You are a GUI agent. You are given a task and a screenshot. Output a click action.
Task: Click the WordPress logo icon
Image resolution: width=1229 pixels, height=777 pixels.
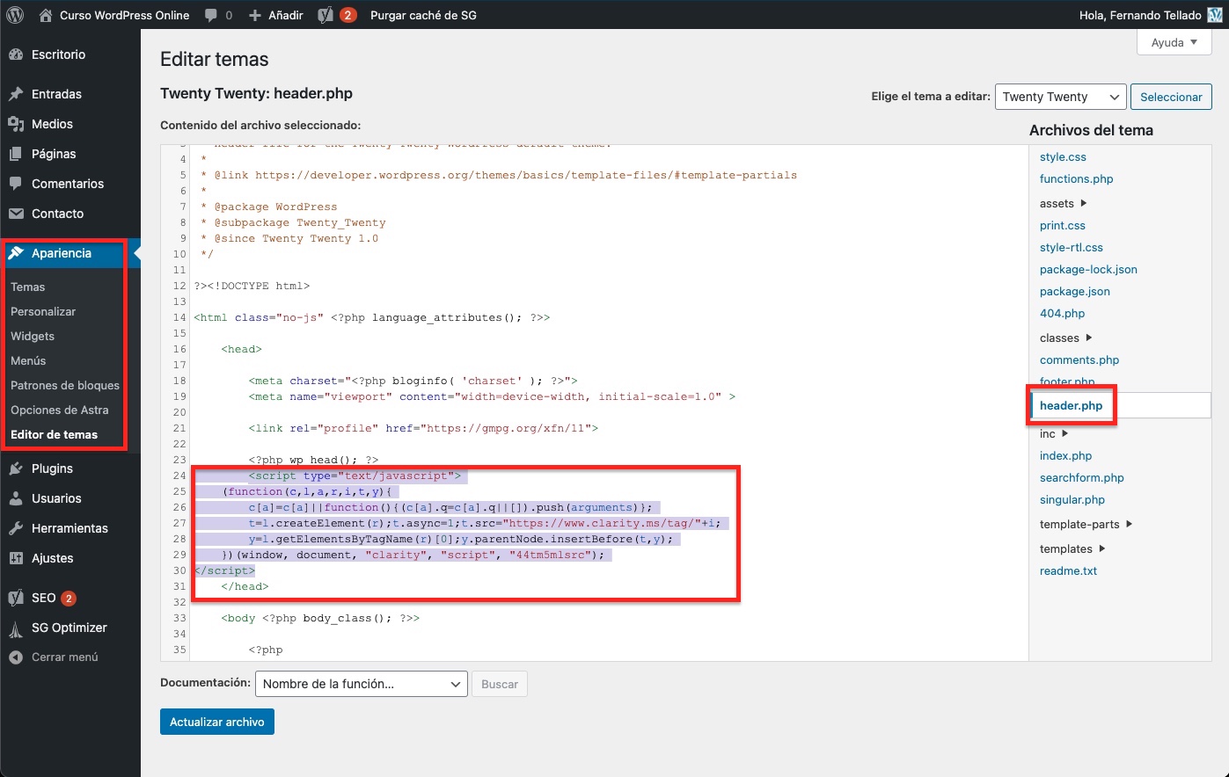[15, 15]
